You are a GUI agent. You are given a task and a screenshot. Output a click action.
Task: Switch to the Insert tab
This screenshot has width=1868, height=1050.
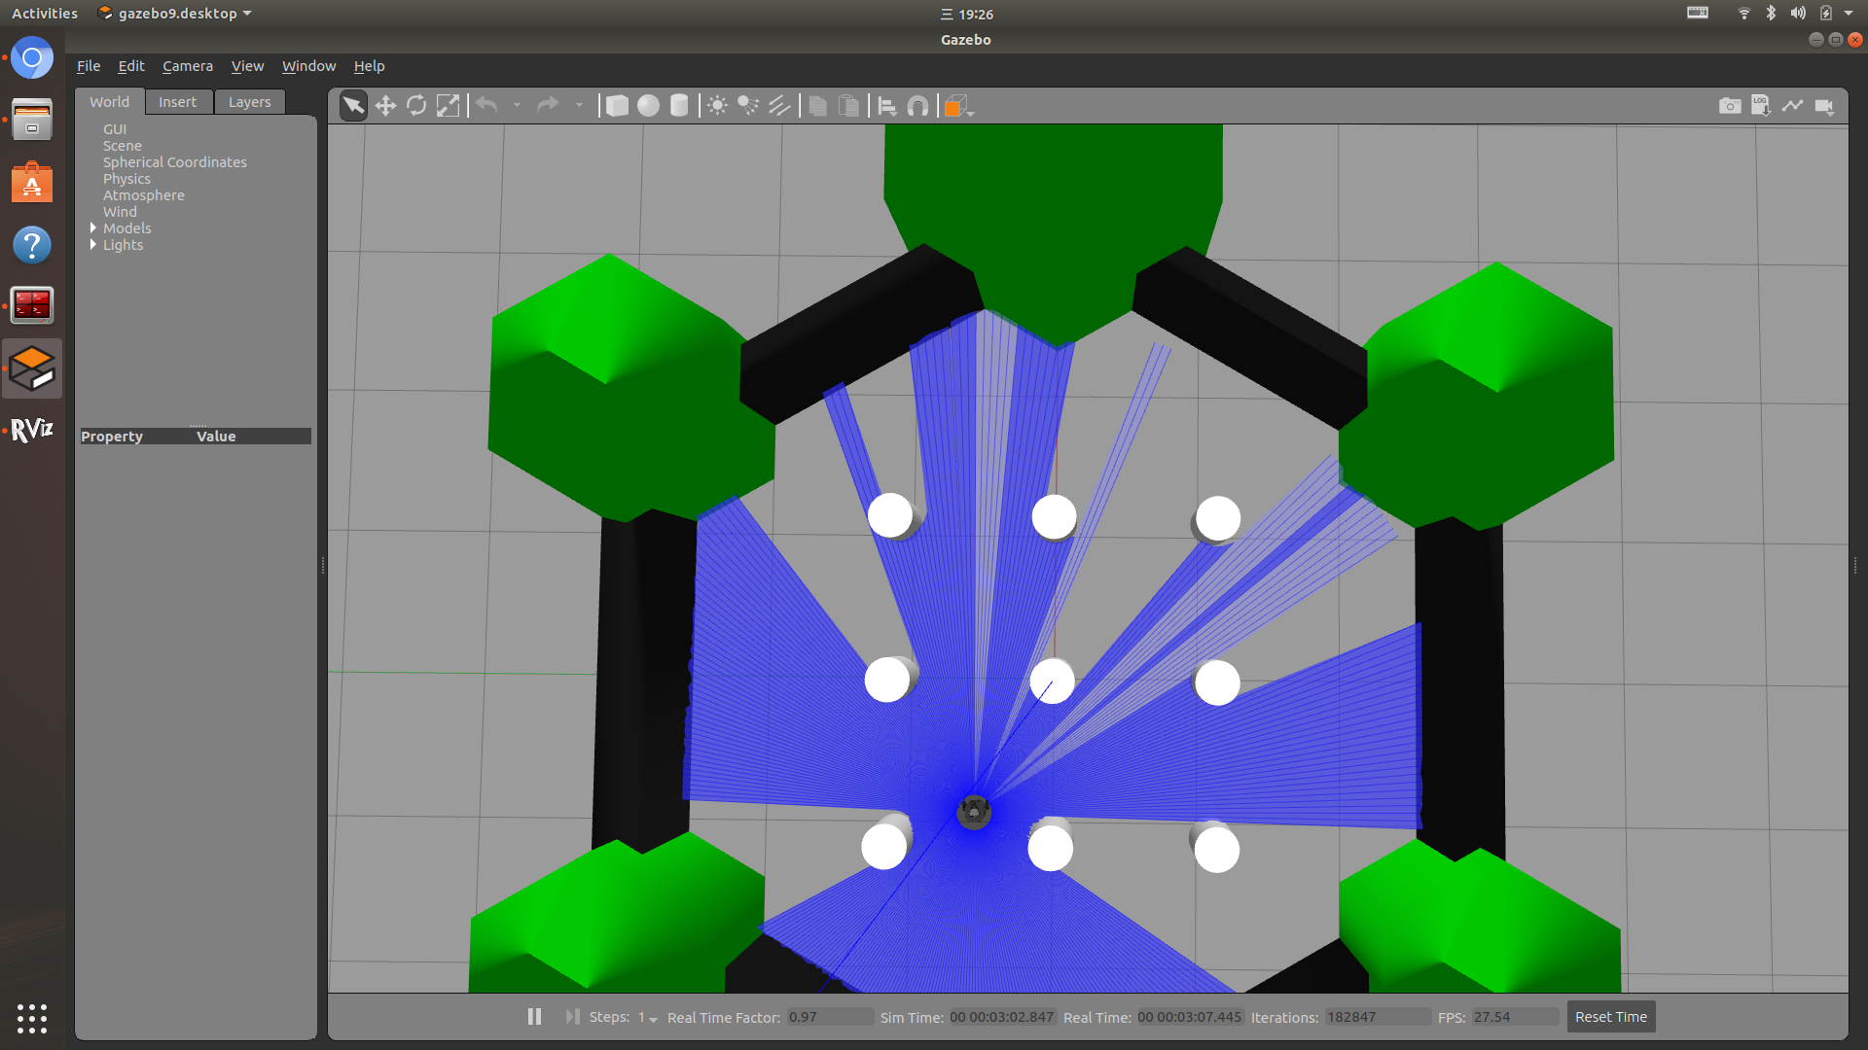pyautogui.click(x=177, y=102)
